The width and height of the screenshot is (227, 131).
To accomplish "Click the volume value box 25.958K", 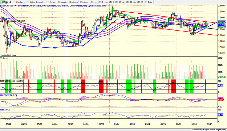I will [x=222, y=77].
